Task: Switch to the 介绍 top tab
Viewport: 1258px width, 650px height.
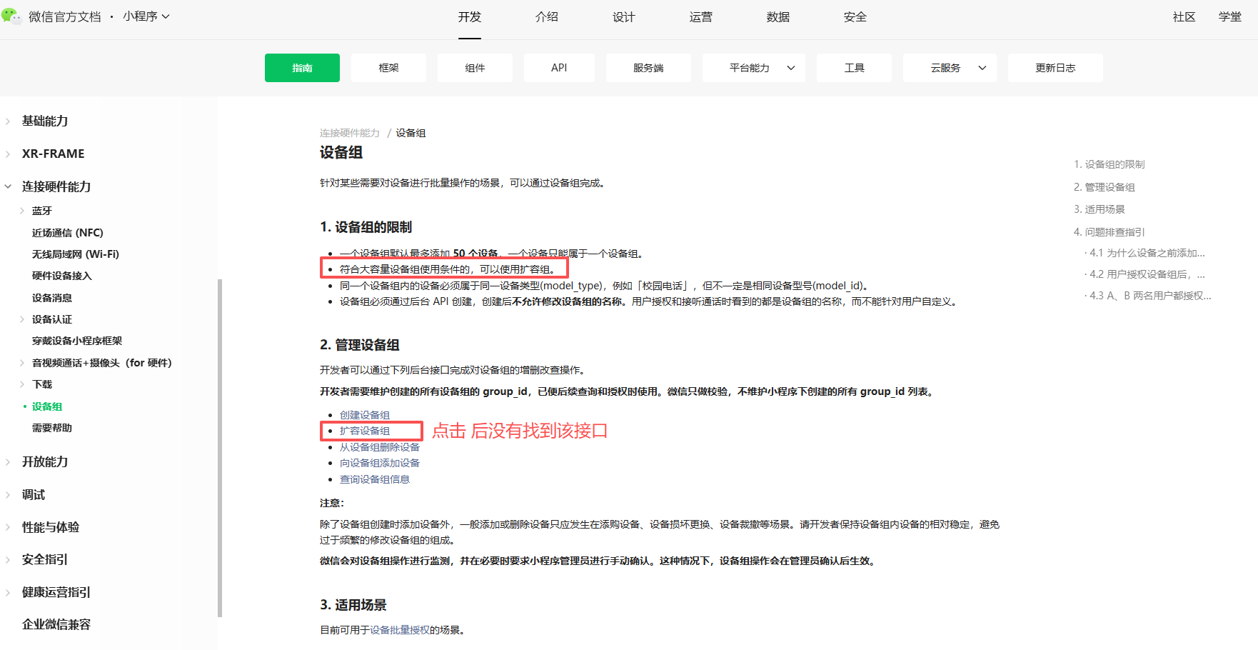Action: point(547,17)
